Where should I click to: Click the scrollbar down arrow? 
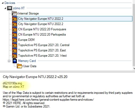coord(134,68)
